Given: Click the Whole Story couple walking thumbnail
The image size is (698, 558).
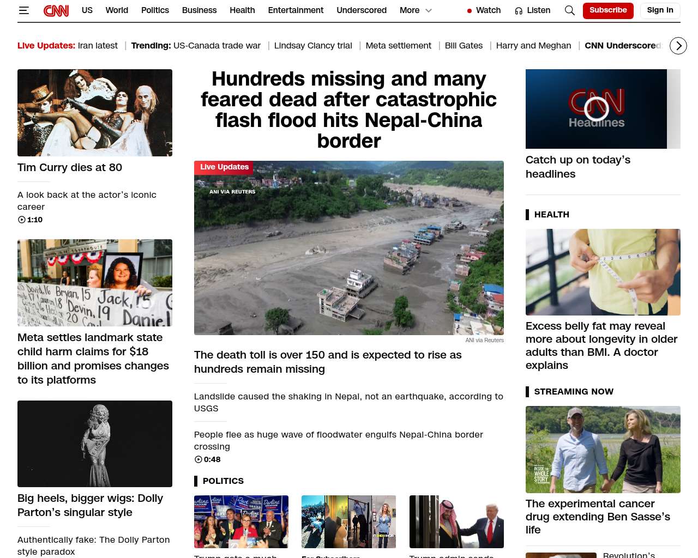Looking at the screenshot, I should [x=603, y=450].
